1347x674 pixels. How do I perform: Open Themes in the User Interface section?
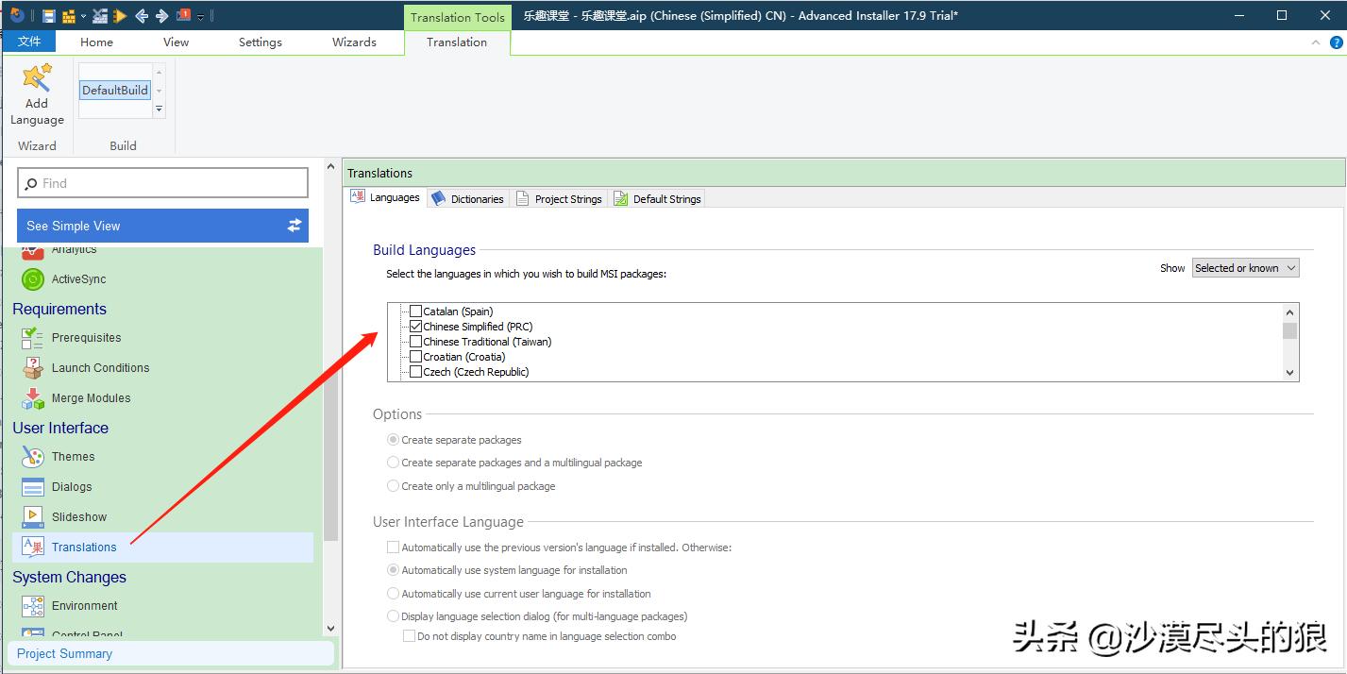pyautogui.click(x=73, y=457)
